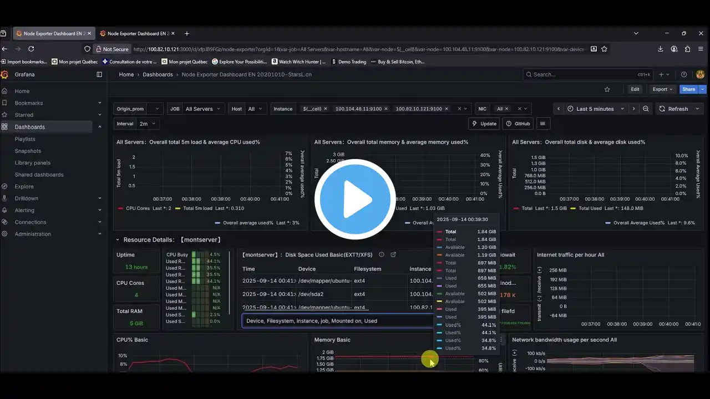The image size is (710, 399).
Task: Go to Explore in the sidebar
Action: click(24, 186)
